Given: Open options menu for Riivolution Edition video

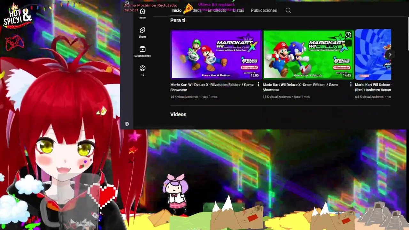Looking at the screenshot, I should 259,85.
